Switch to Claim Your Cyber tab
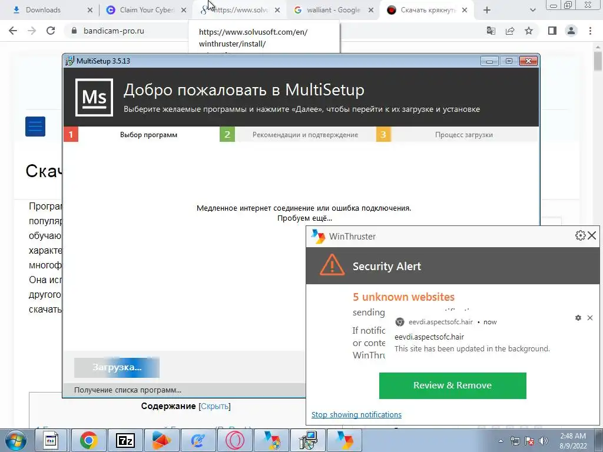Screen dimensions: 603x452 pos(146,10)
